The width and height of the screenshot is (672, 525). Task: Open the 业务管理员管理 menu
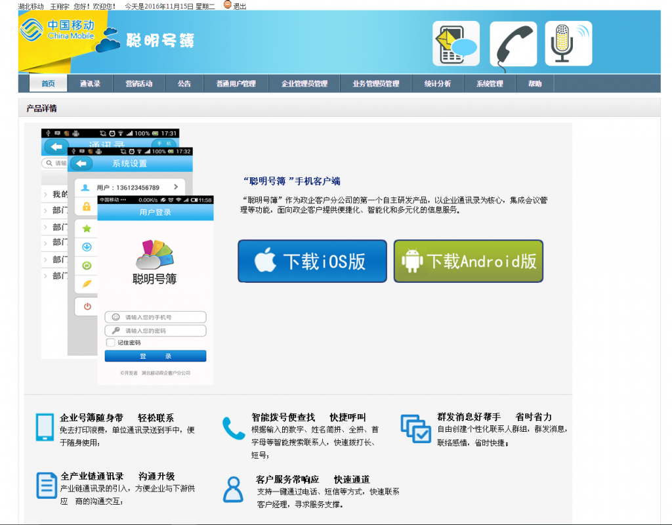click(x=376, y=83)
